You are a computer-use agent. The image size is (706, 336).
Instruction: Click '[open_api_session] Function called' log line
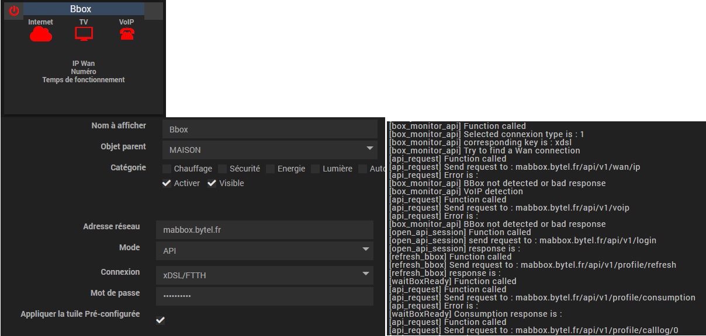click(461, 232)
